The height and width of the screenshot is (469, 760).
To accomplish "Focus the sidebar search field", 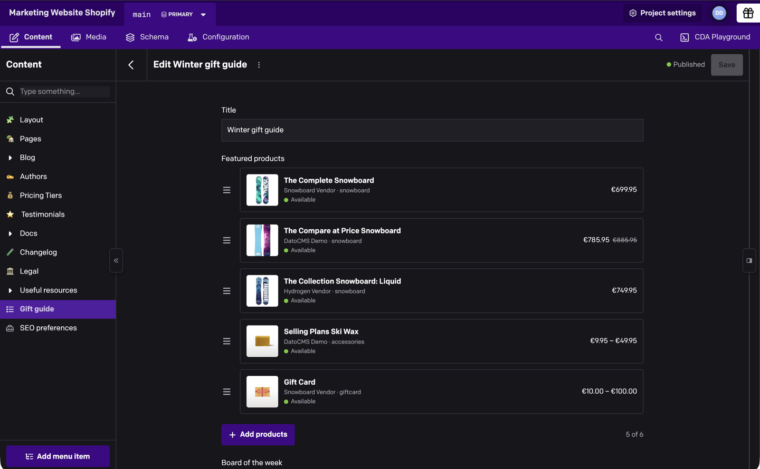I will (x=64, y=92).
